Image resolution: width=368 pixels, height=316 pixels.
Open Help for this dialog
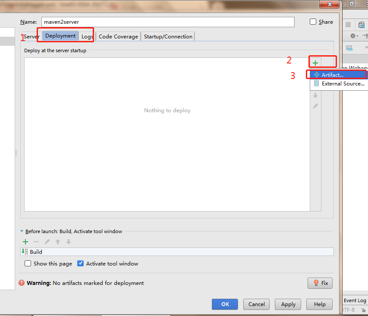[x=319, y=304]
